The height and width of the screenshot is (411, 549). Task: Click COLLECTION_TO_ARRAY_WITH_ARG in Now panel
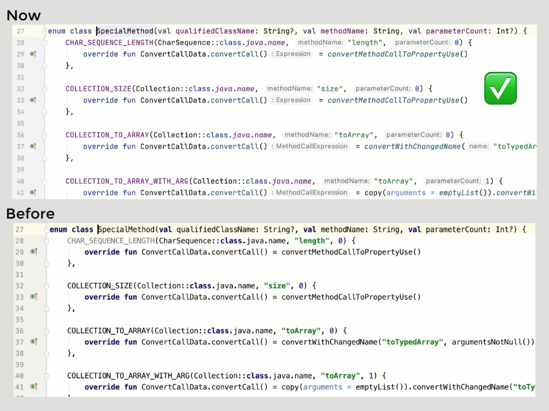(127, 181)
